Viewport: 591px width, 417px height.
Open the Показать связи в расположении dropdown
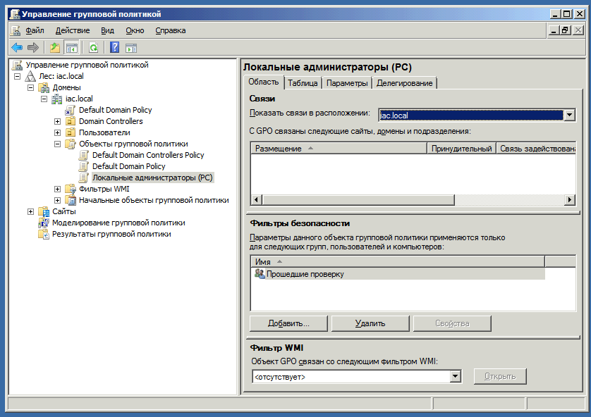(x=569, y=116)
